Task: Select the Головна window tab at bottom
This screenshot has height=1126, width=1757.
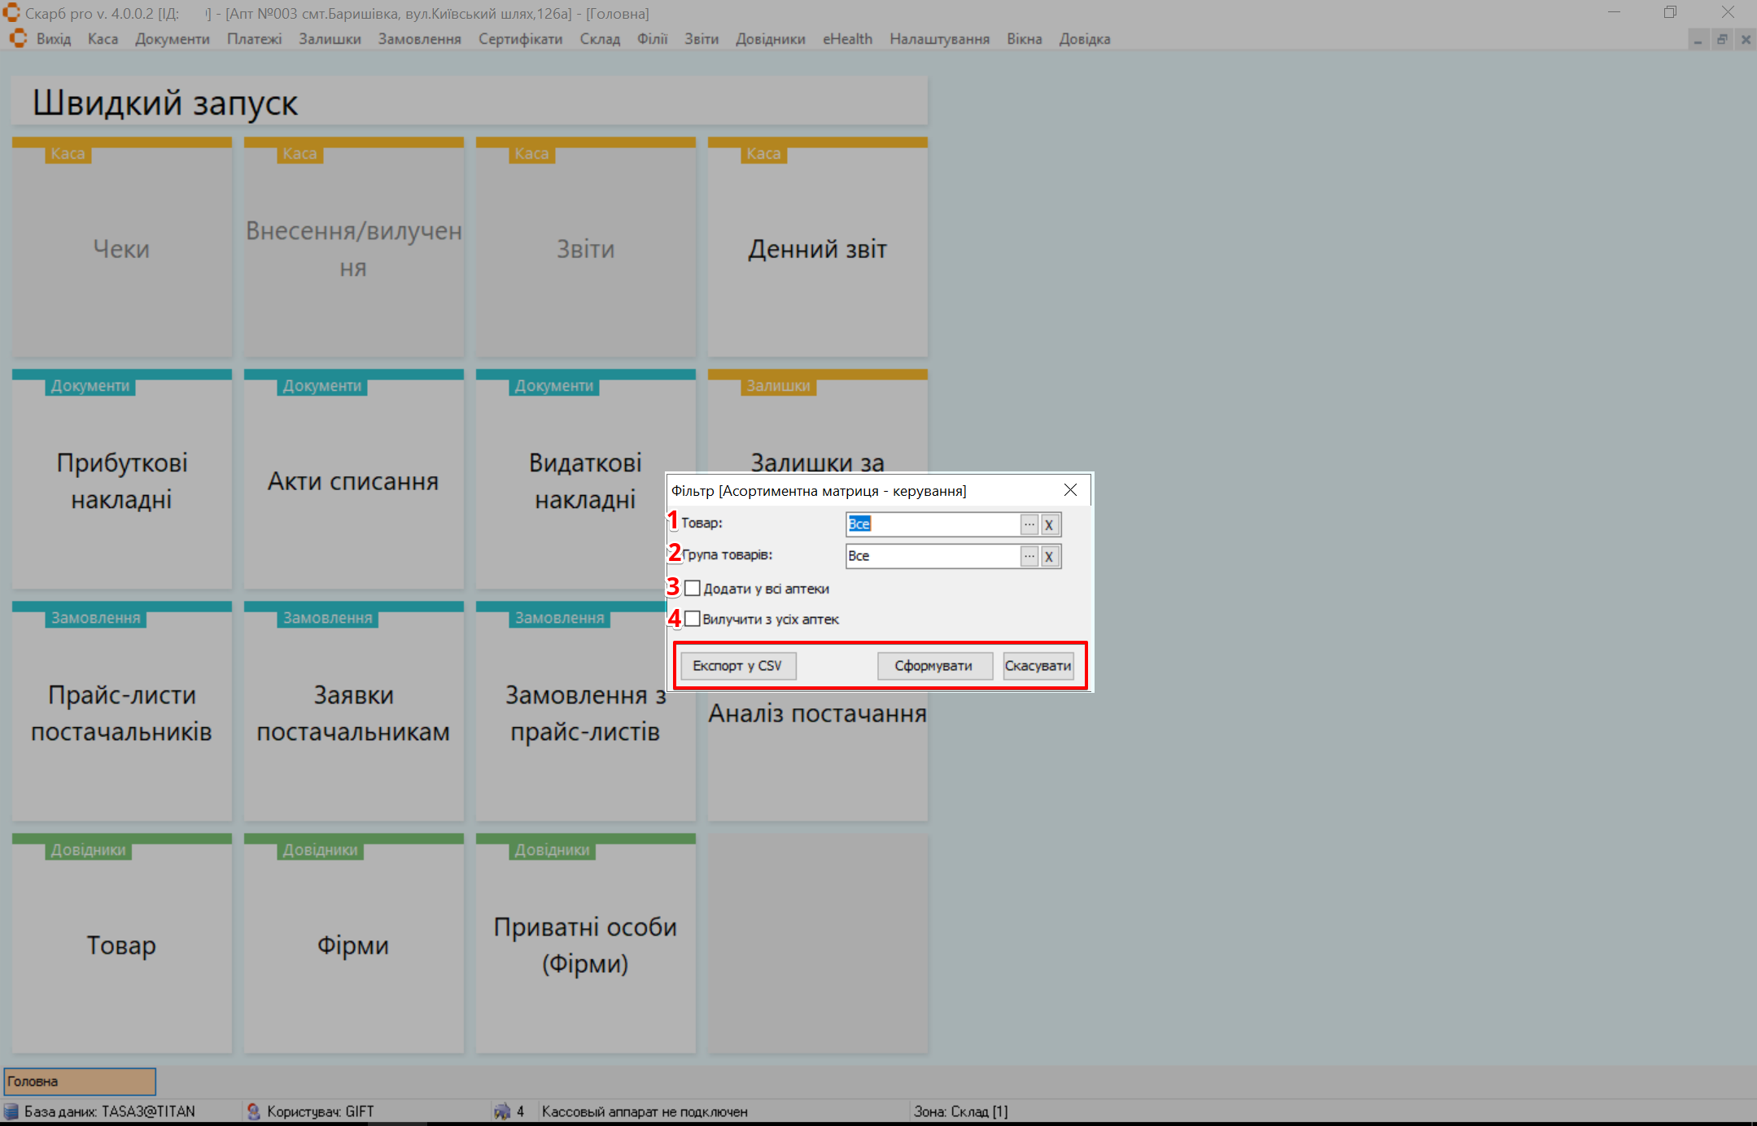Action: point(80,1081)
